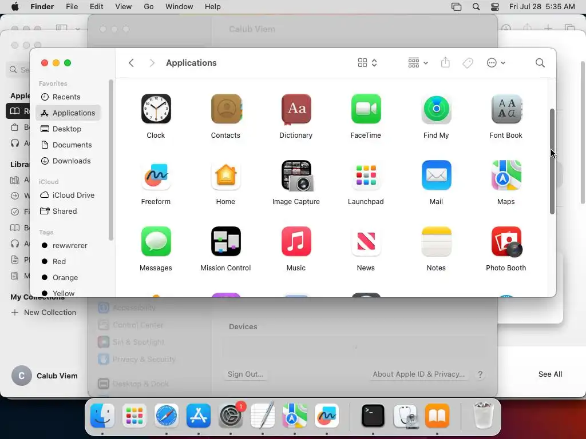Open the Messages app
The image size is (586, 439).
click(x=156, y=241)
